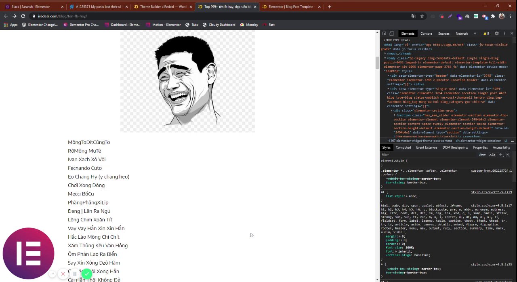Open the Cloudy Dashboard bookmark

coord(219,25)
